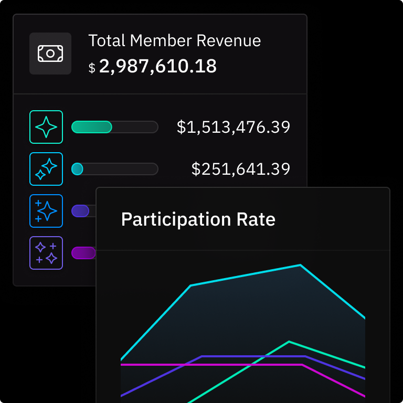Select the blue sparkle with plus signs icon
Viewport: 403px width, 403px height.
46,211
